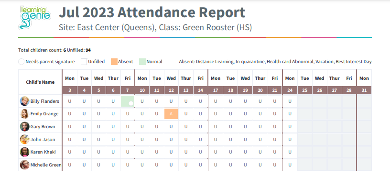Click the orange Absent legend swatch
This screenshot has width=390, height=177.
114,62
